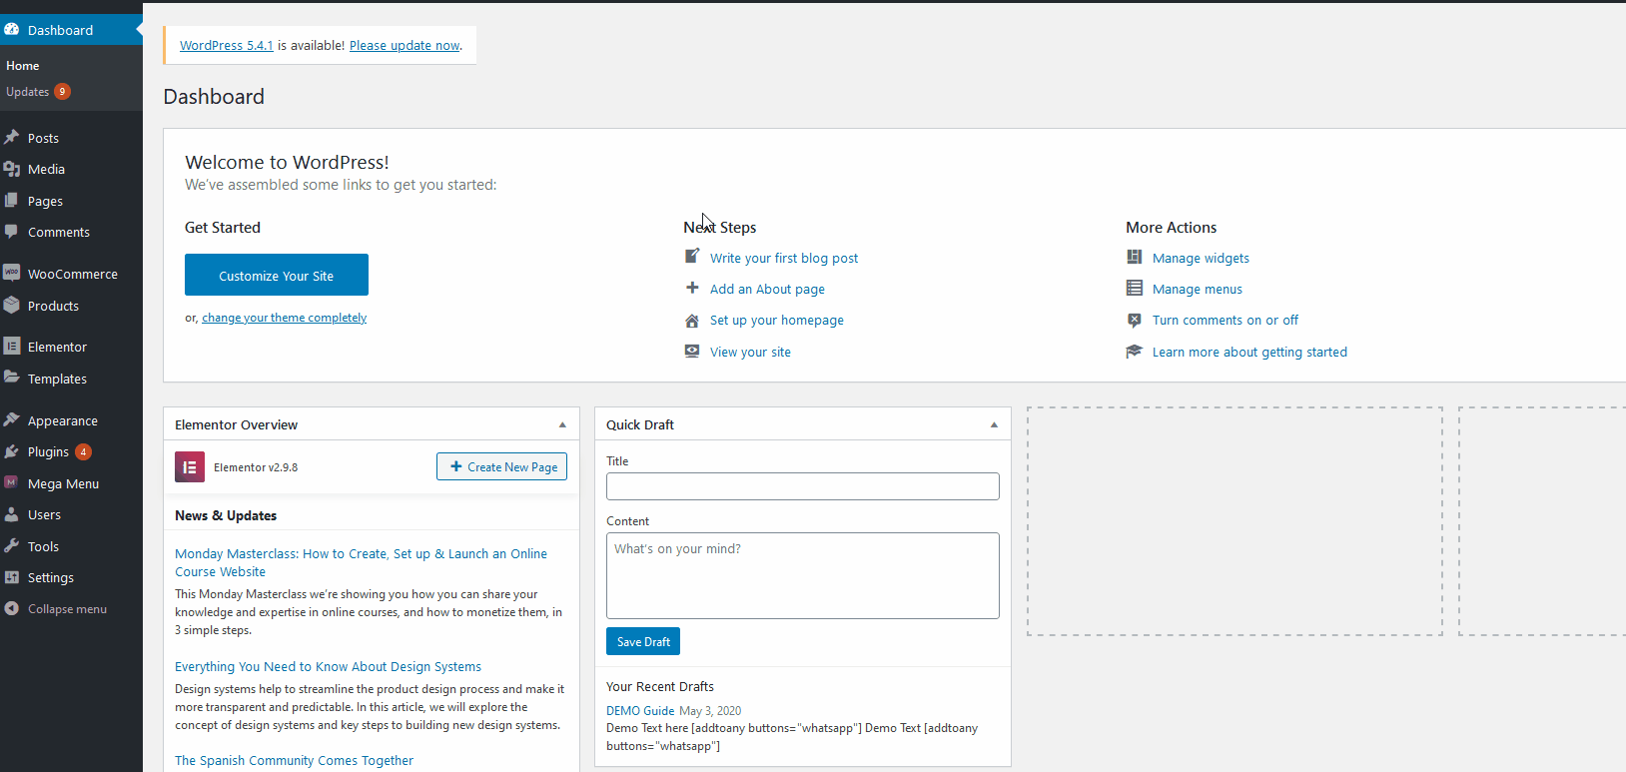Click the icon beside View your site
This screenshot has height=772, width=1626.
tap(692, 351)
